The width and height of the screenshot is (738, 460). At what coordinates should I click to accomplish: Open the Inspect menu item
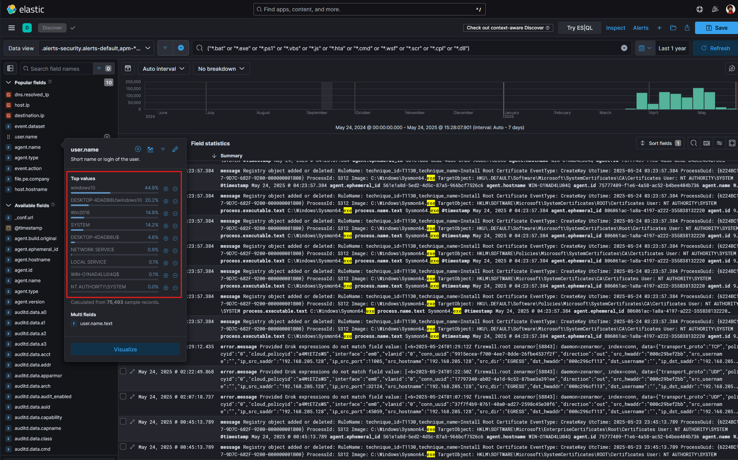(615, 28)
